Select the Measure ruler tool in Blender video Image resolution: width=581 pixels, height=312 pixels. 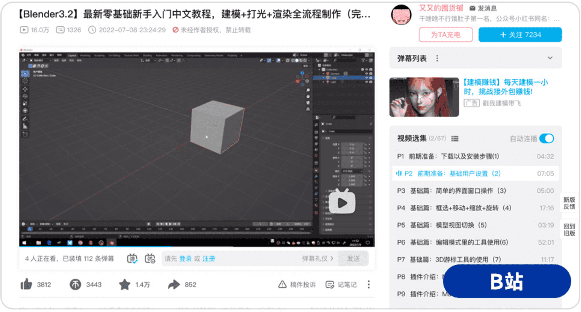point(25,126)
